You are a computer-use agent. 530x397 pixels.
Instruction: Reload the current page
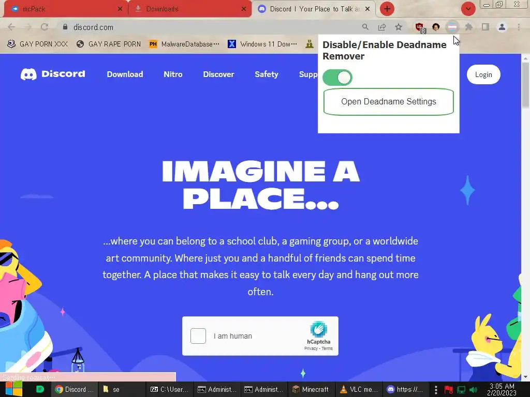[x=45, y=27]
